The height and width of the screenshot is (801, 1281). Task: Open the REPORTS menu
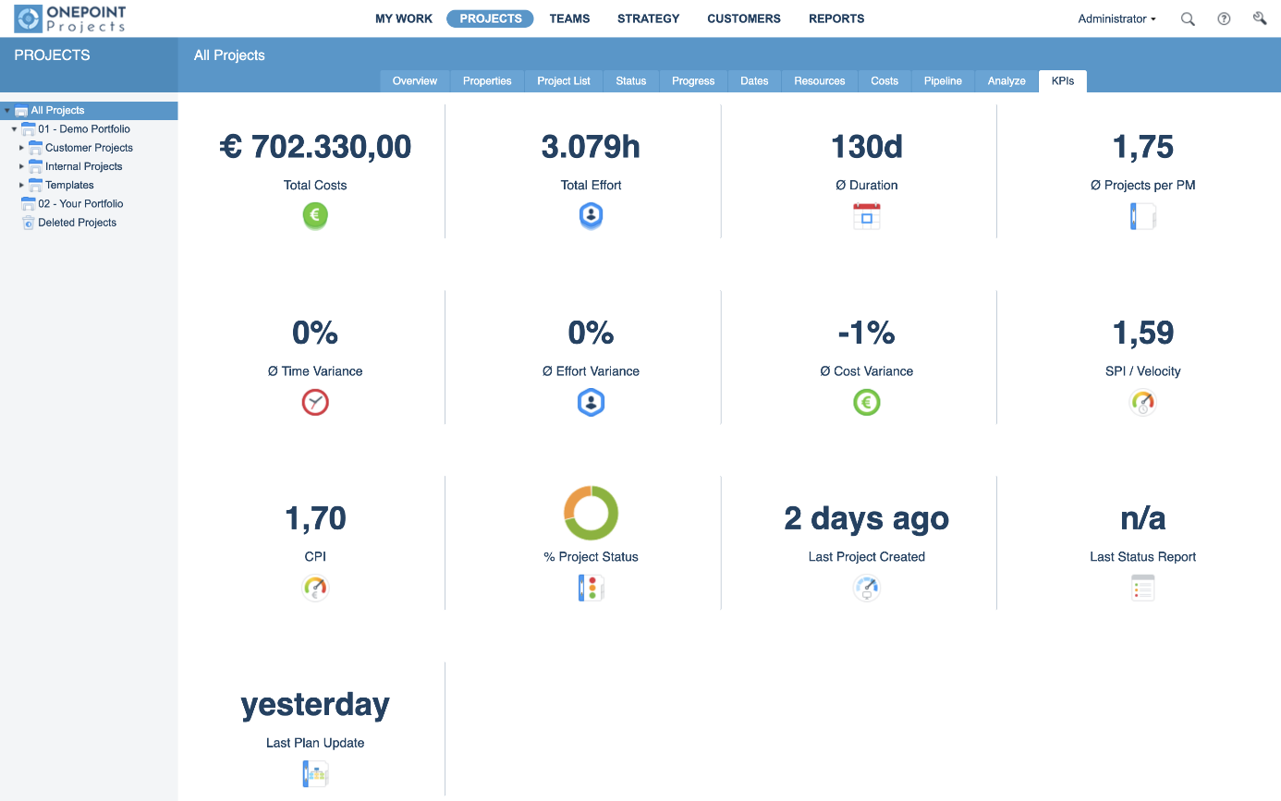pyautogui.click(x=836, y=18)
